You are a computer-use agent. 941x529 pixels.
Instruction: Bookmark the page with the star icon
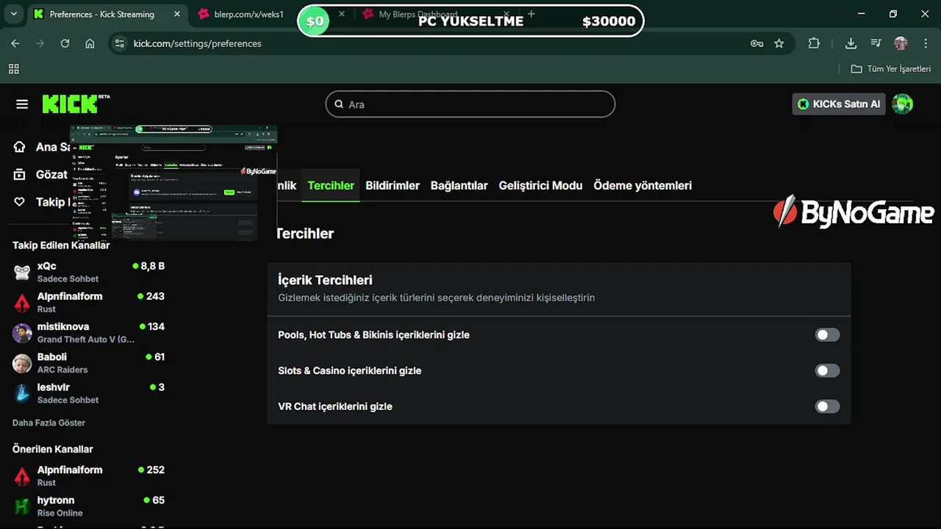[x=779, y=43]
